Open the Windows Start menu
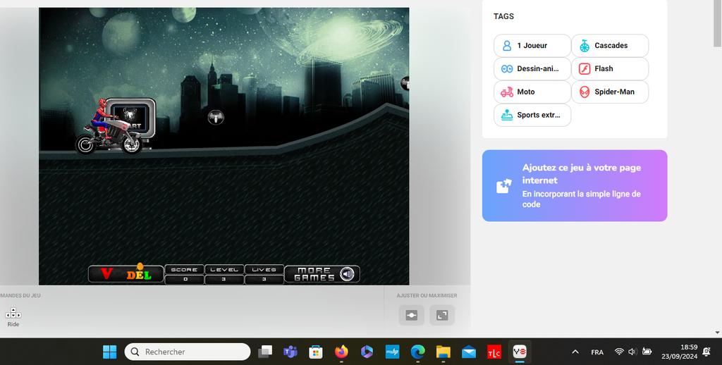Screen dimensions: 722x365 coord(110,352)
